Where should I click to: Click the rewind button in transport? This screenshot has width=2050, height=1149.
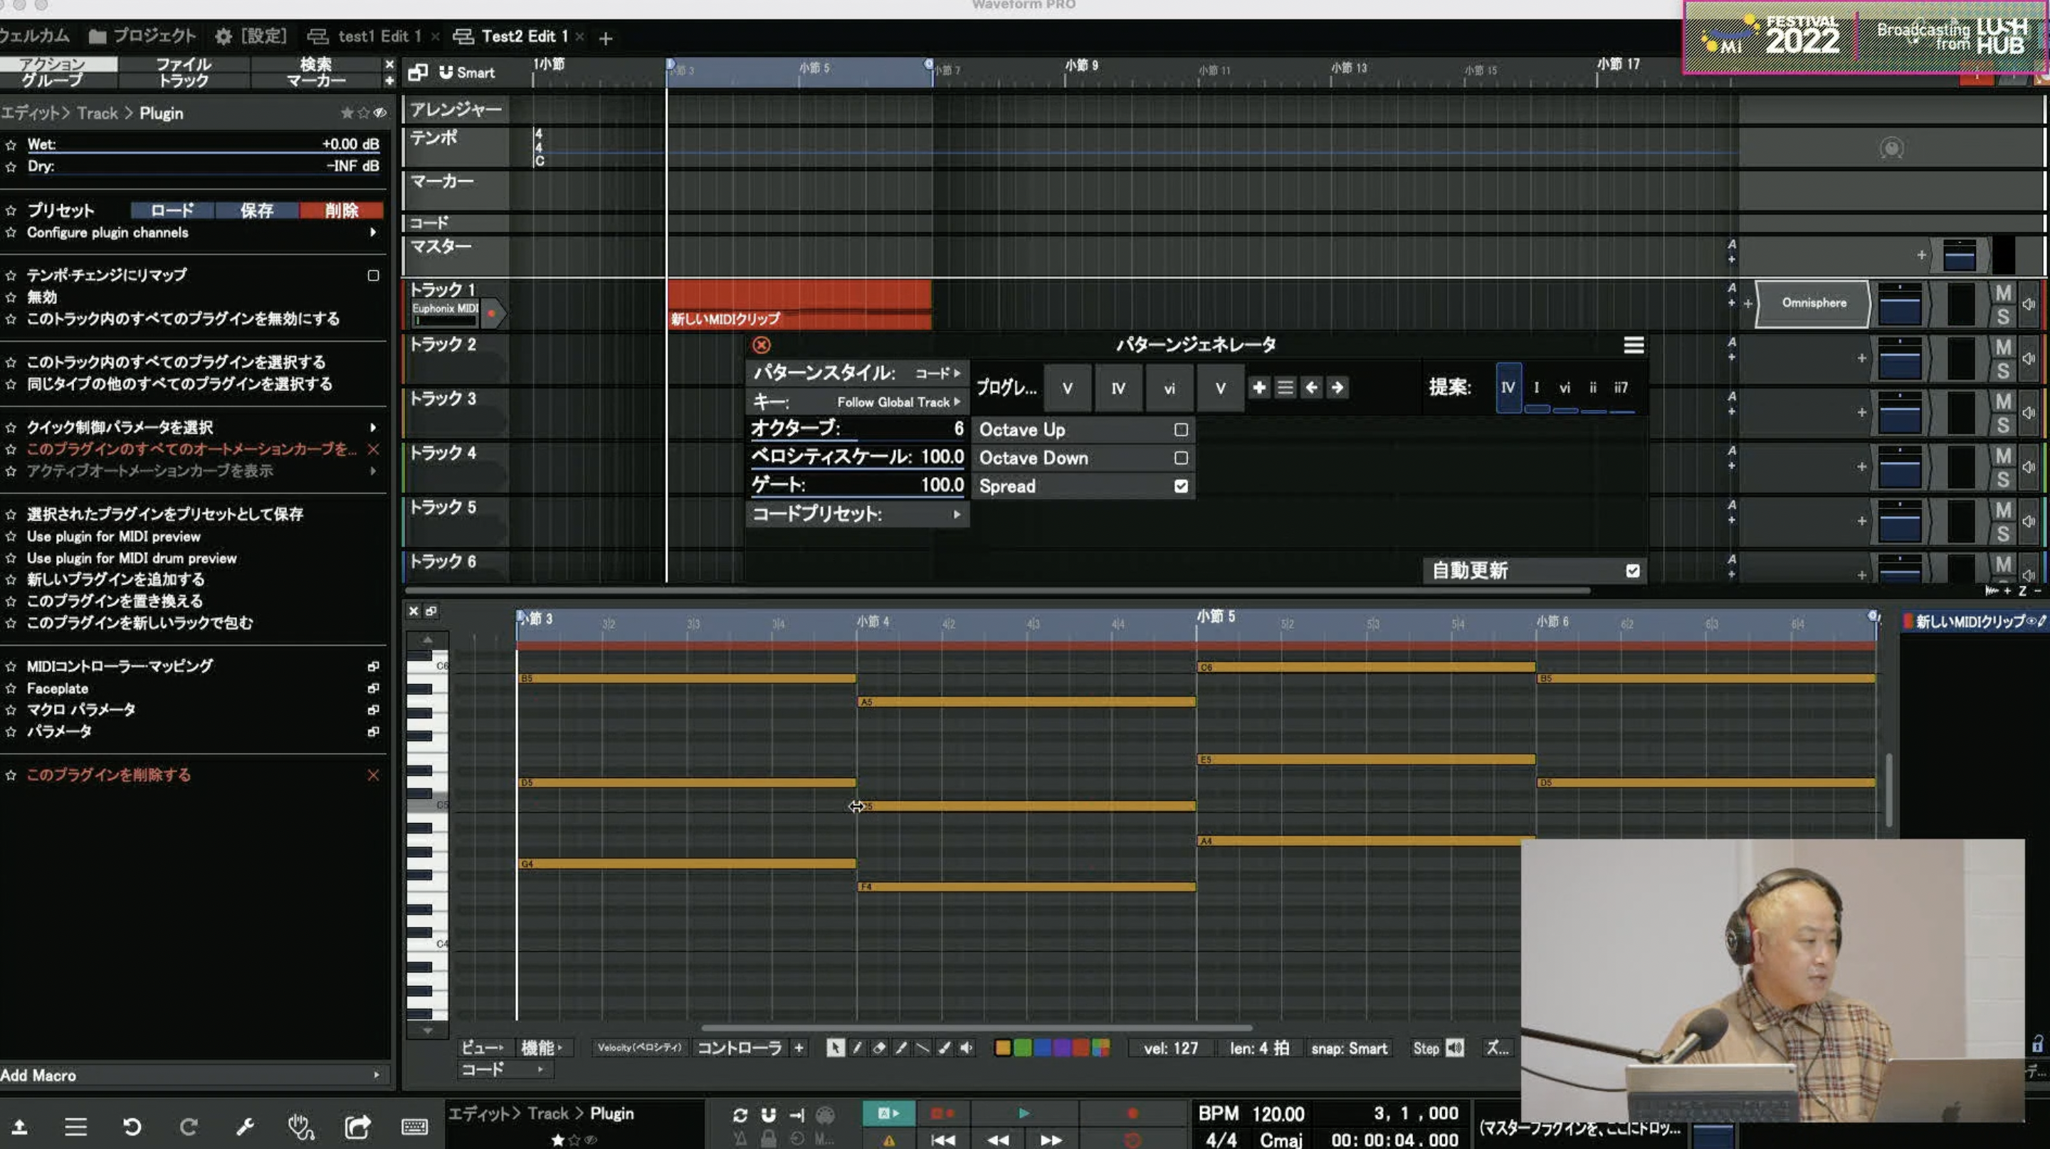pyautogui.click(x=997, y=1140)
